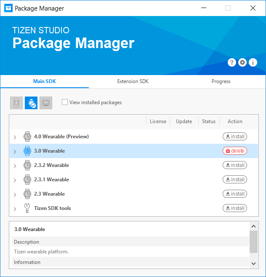The height and width of the screenshot is (277, 266).
Task: Select the Mobile platform filter icon
Action: click(16, 103)
